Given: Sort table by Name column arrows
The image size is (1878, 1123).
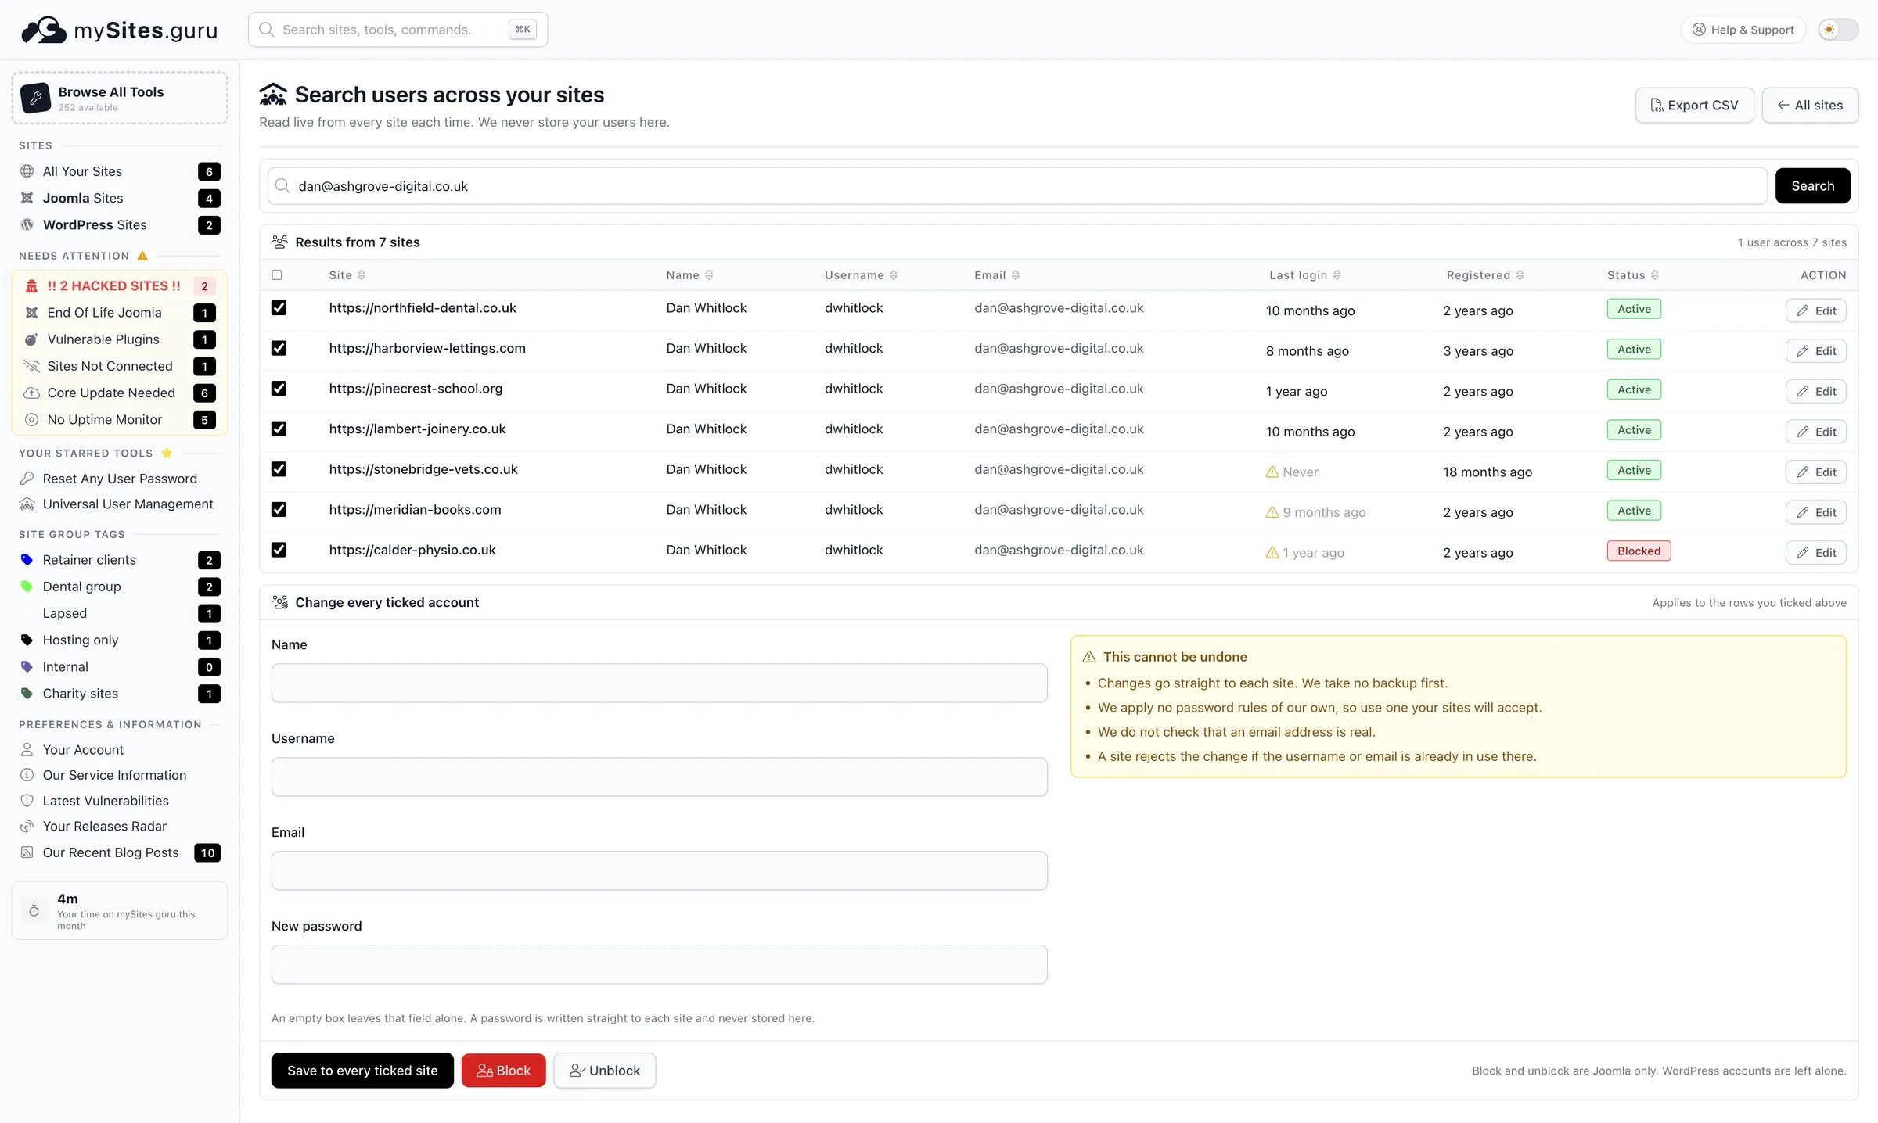Looking at the screenshot, I should point(709,275).
